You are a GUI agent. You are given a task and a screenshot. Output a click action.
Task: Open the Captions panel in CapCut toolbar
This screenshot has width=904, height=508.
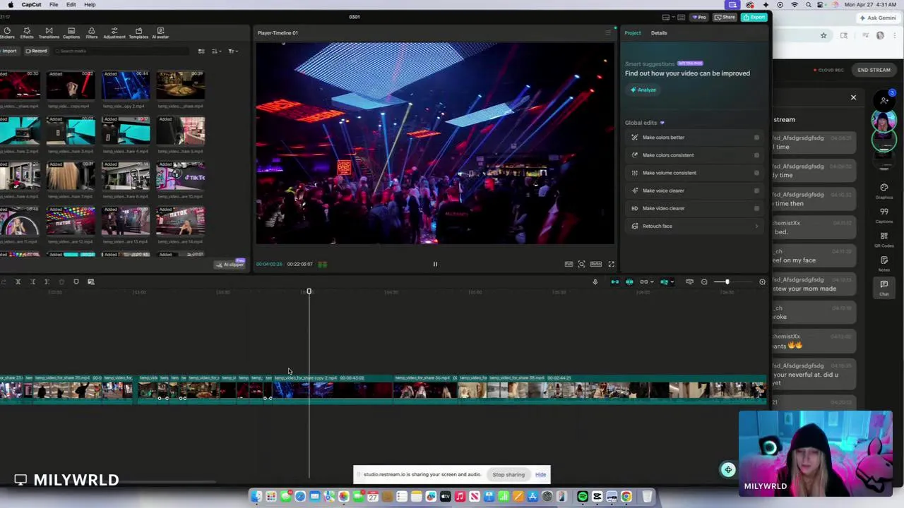point(71,33)
